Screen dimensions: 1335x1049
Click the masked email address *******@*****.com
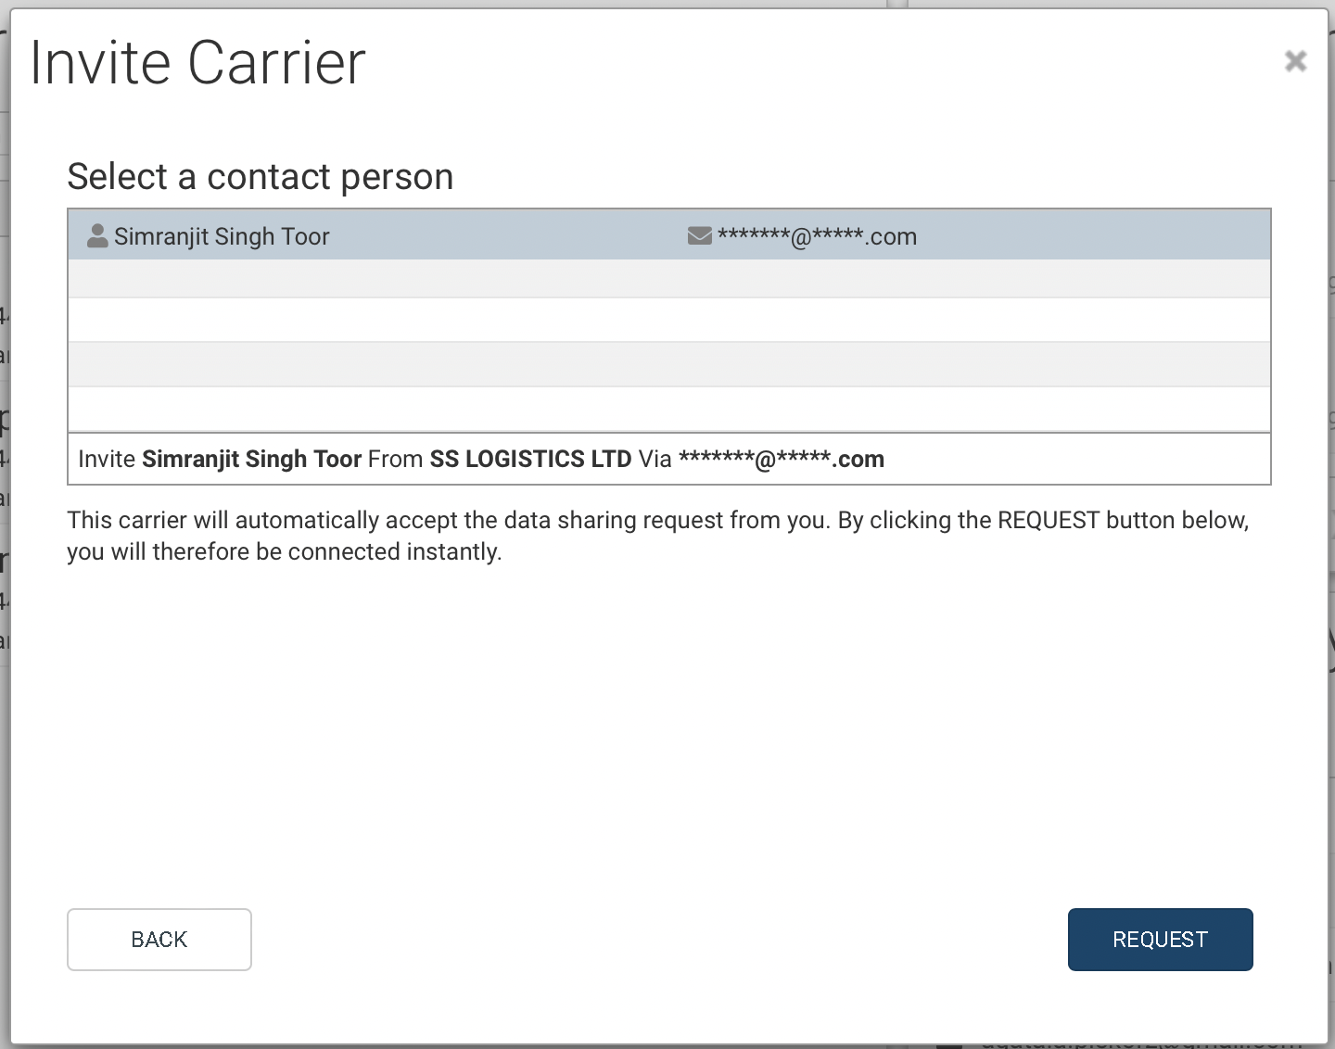(817, 236)
